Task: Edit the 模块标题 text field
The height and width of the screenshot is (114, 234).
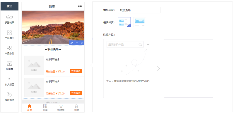Action: 139,10
